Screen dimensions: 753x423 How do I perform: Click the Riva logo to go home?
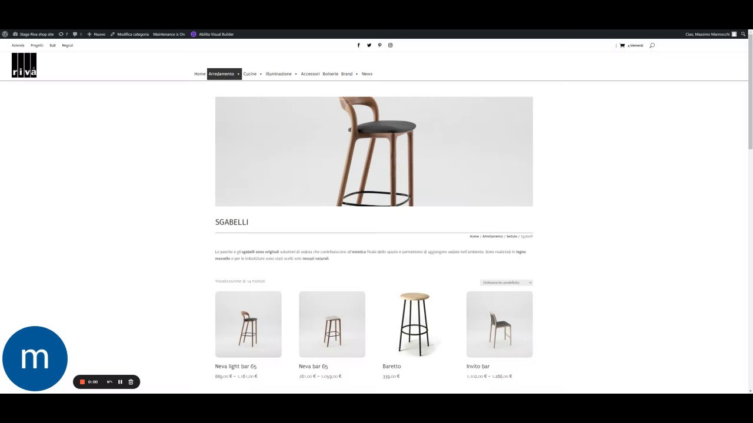tap(24, 65)
